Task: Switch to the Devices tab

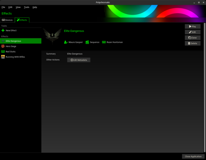Action: click(7, 20)
